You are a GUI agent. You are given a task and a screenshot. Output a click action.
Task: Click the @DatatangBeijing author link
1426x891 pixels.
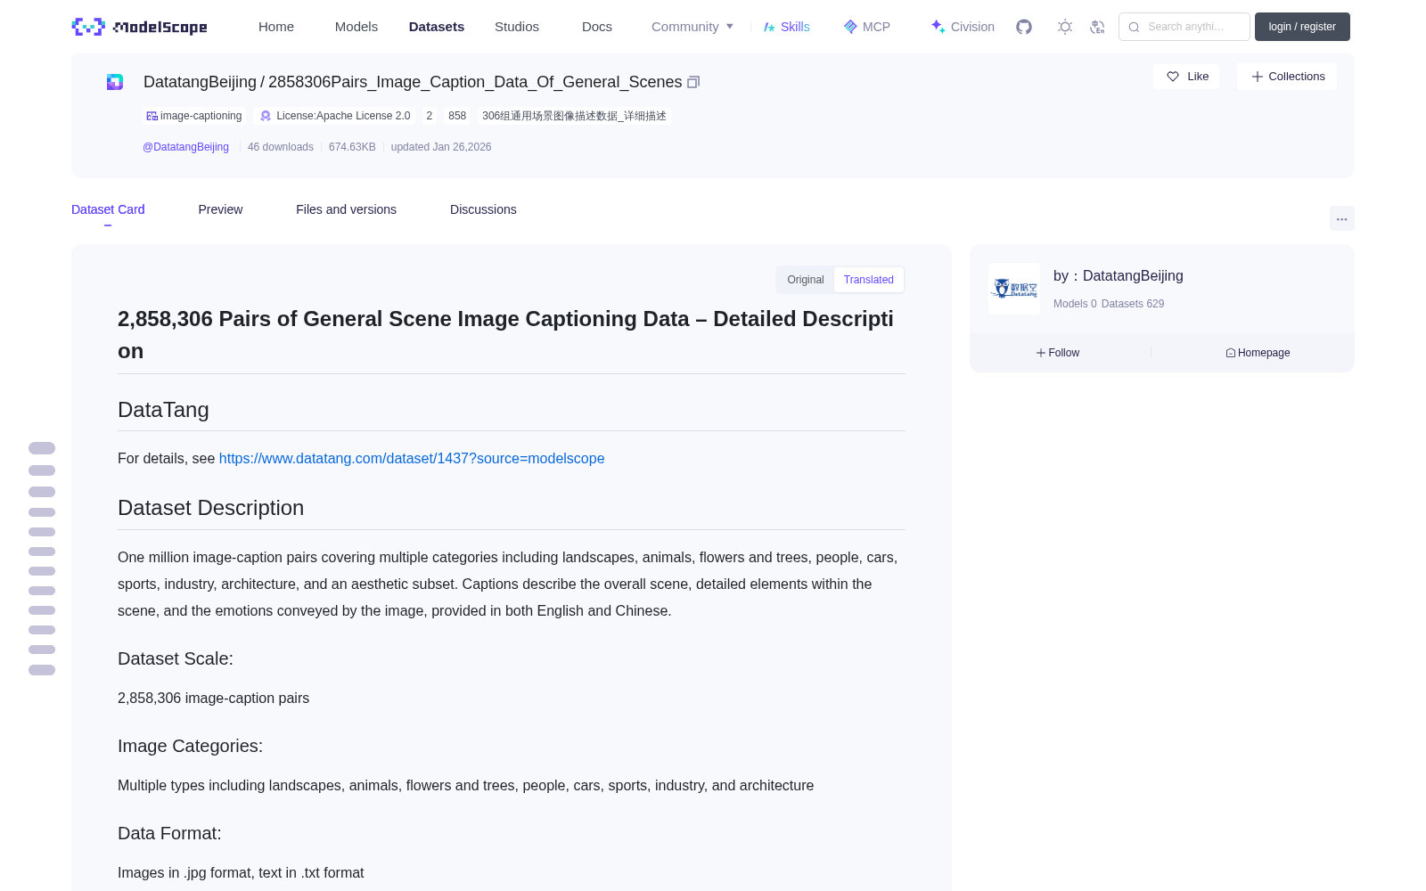coord(186,147)
